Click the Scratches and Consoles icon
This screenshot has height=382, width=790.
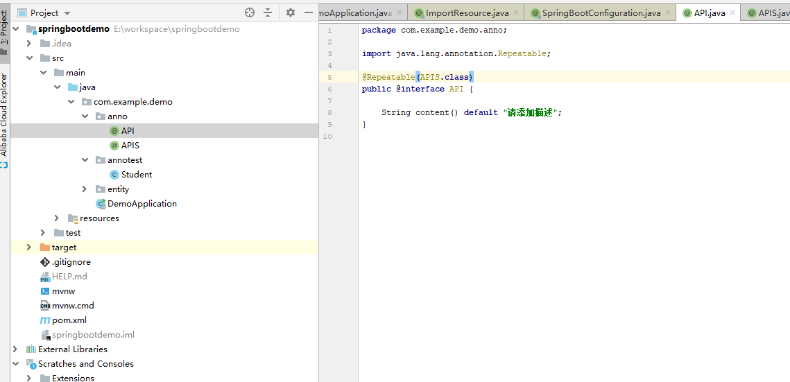(31, 364)
